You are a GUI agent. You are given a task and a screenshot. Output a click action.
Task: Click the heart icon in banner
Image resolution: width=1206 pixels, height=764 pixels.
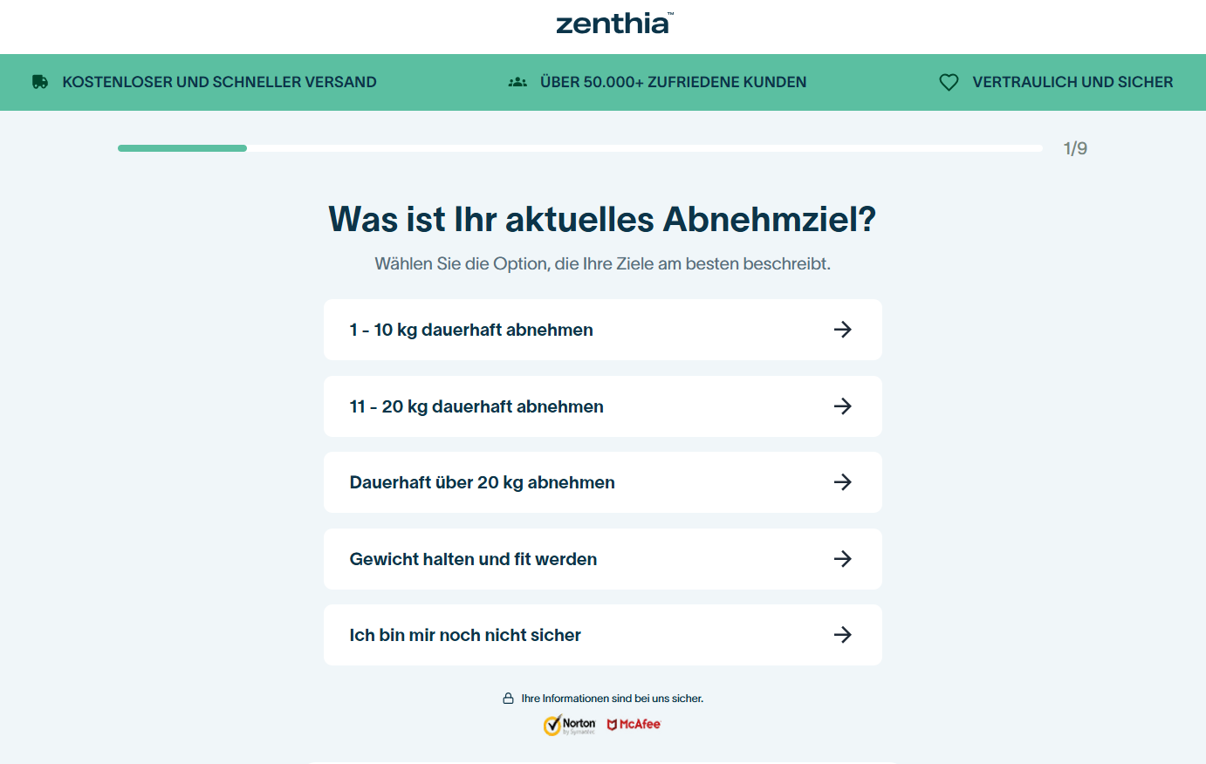949,82
